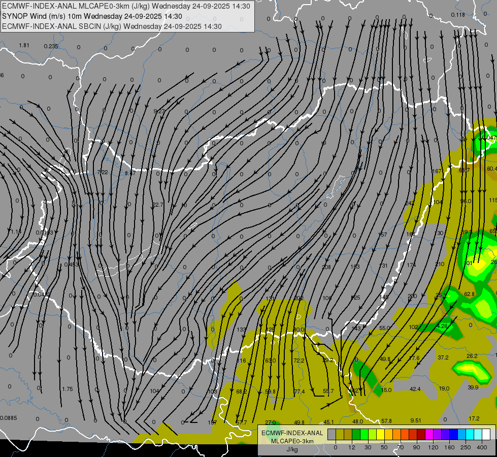Click the dark red legend swatch
Image resolution: width=497 pixels, height=457 pixels.
pos(421,434)
